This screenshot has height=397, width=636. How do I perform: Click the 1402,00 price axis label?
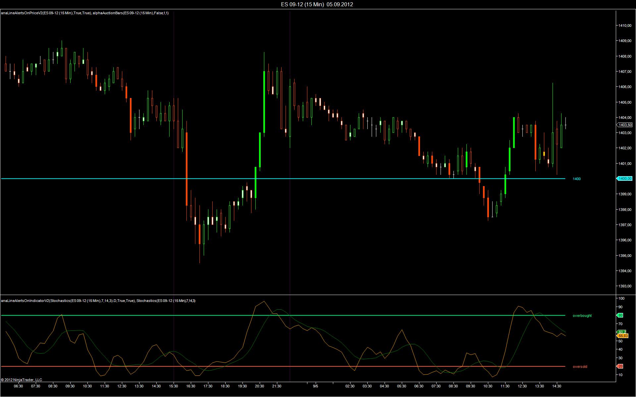pos(625,148)
